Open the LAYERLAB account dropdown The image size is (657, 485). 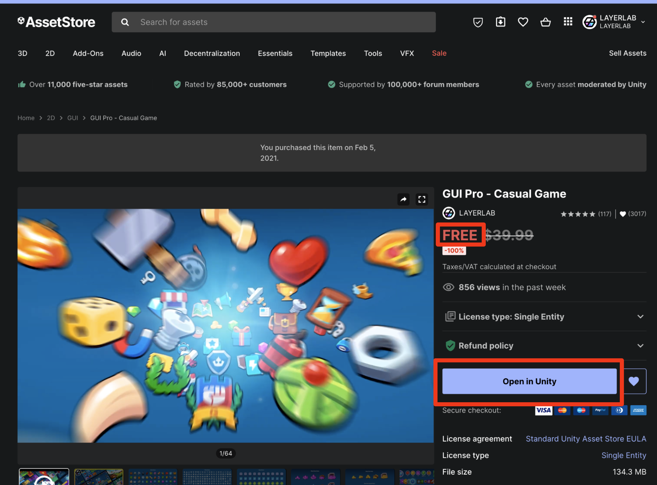pos(614,22)
